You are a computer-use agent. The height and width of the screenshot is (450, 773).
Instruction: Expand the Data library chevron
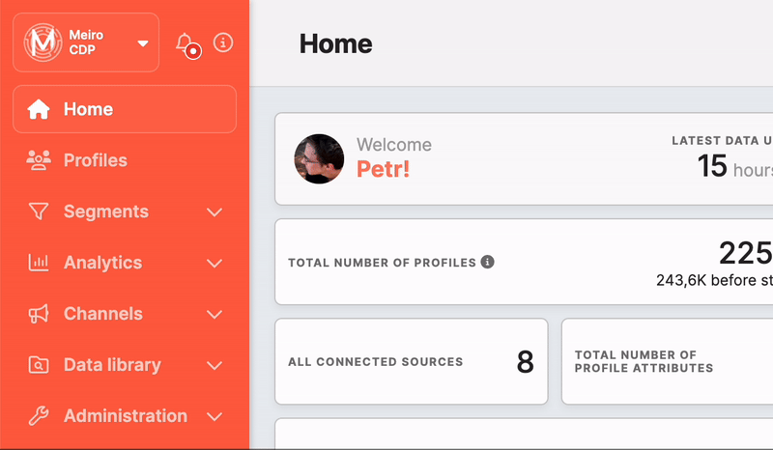click(215, 366)
